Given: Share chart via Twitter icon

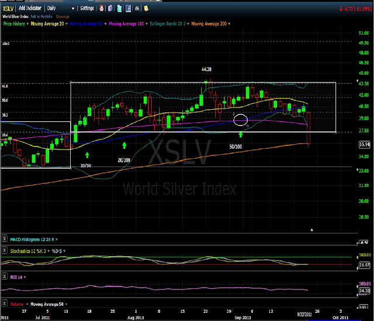Looking at the screenshot, I should [x=119, y=8].
